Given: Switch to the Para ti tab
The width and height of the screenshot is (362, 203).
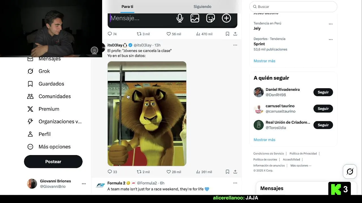Looking at the screenshot, I should (127, 6).
